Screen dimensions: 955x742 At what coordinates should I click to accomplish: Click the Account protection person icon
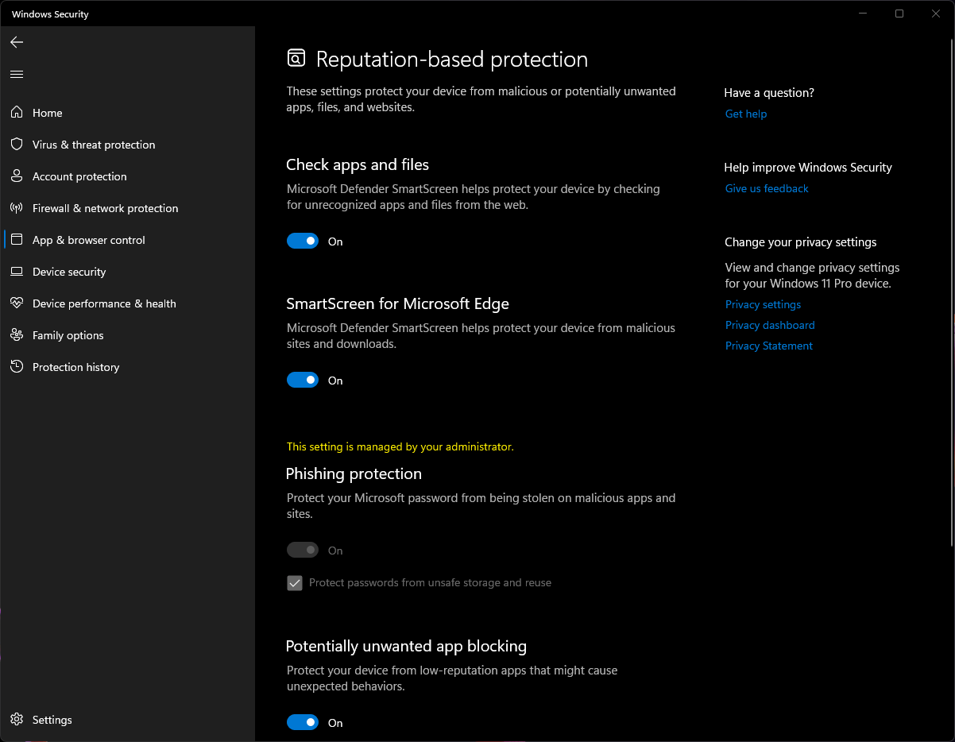(x=17, y=176)
